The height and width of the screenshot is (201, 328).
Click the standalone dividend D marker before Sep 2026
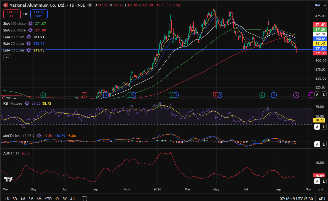[x=274, y=95]
